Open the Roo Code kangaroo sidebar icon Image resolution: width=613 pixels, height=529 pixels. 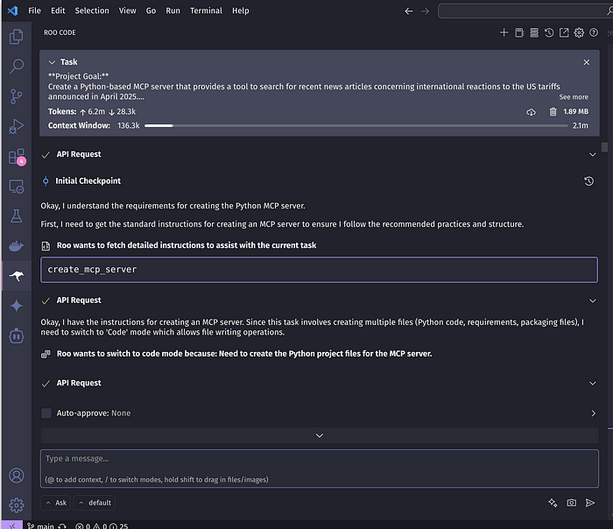[x=17, y=276]
